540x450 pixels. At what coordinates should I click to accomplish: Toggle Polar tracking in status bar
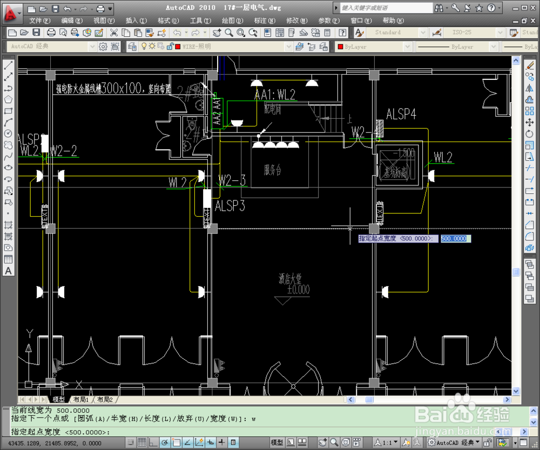[x=165, y=442]
